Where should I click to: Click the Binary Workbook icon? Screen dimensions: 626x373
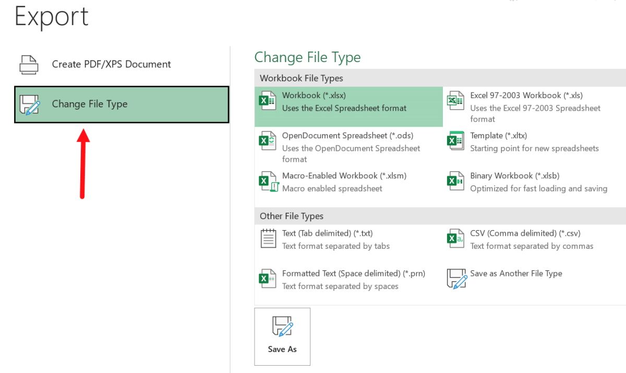(455, 181)
